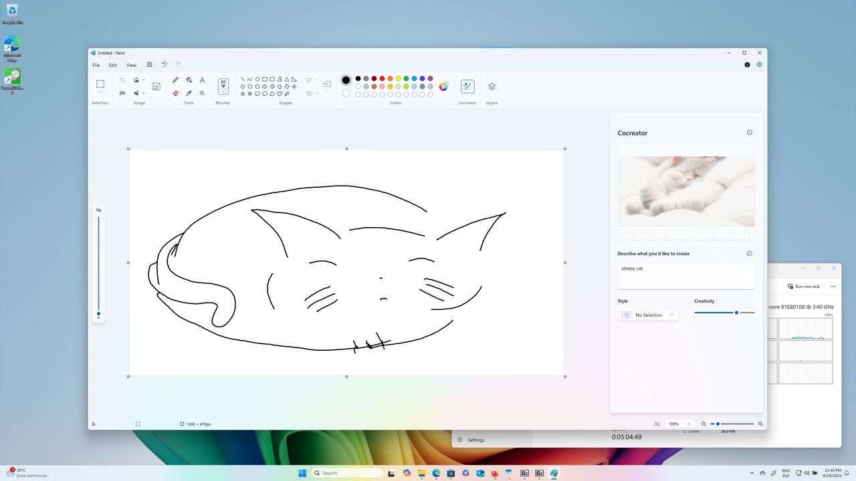This screenshot has height=481, width=856.
Task: Select the Text tool
Action: coord(202,80)
